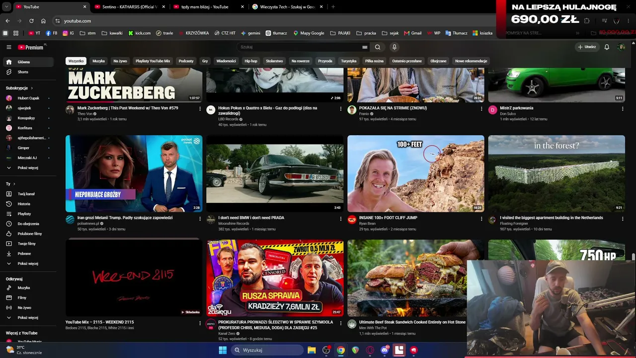Viewport: 636px width, 358px height.
Task: Click the Windows taskbar Wyszukaj search box
Action: [x=267, y=350]
